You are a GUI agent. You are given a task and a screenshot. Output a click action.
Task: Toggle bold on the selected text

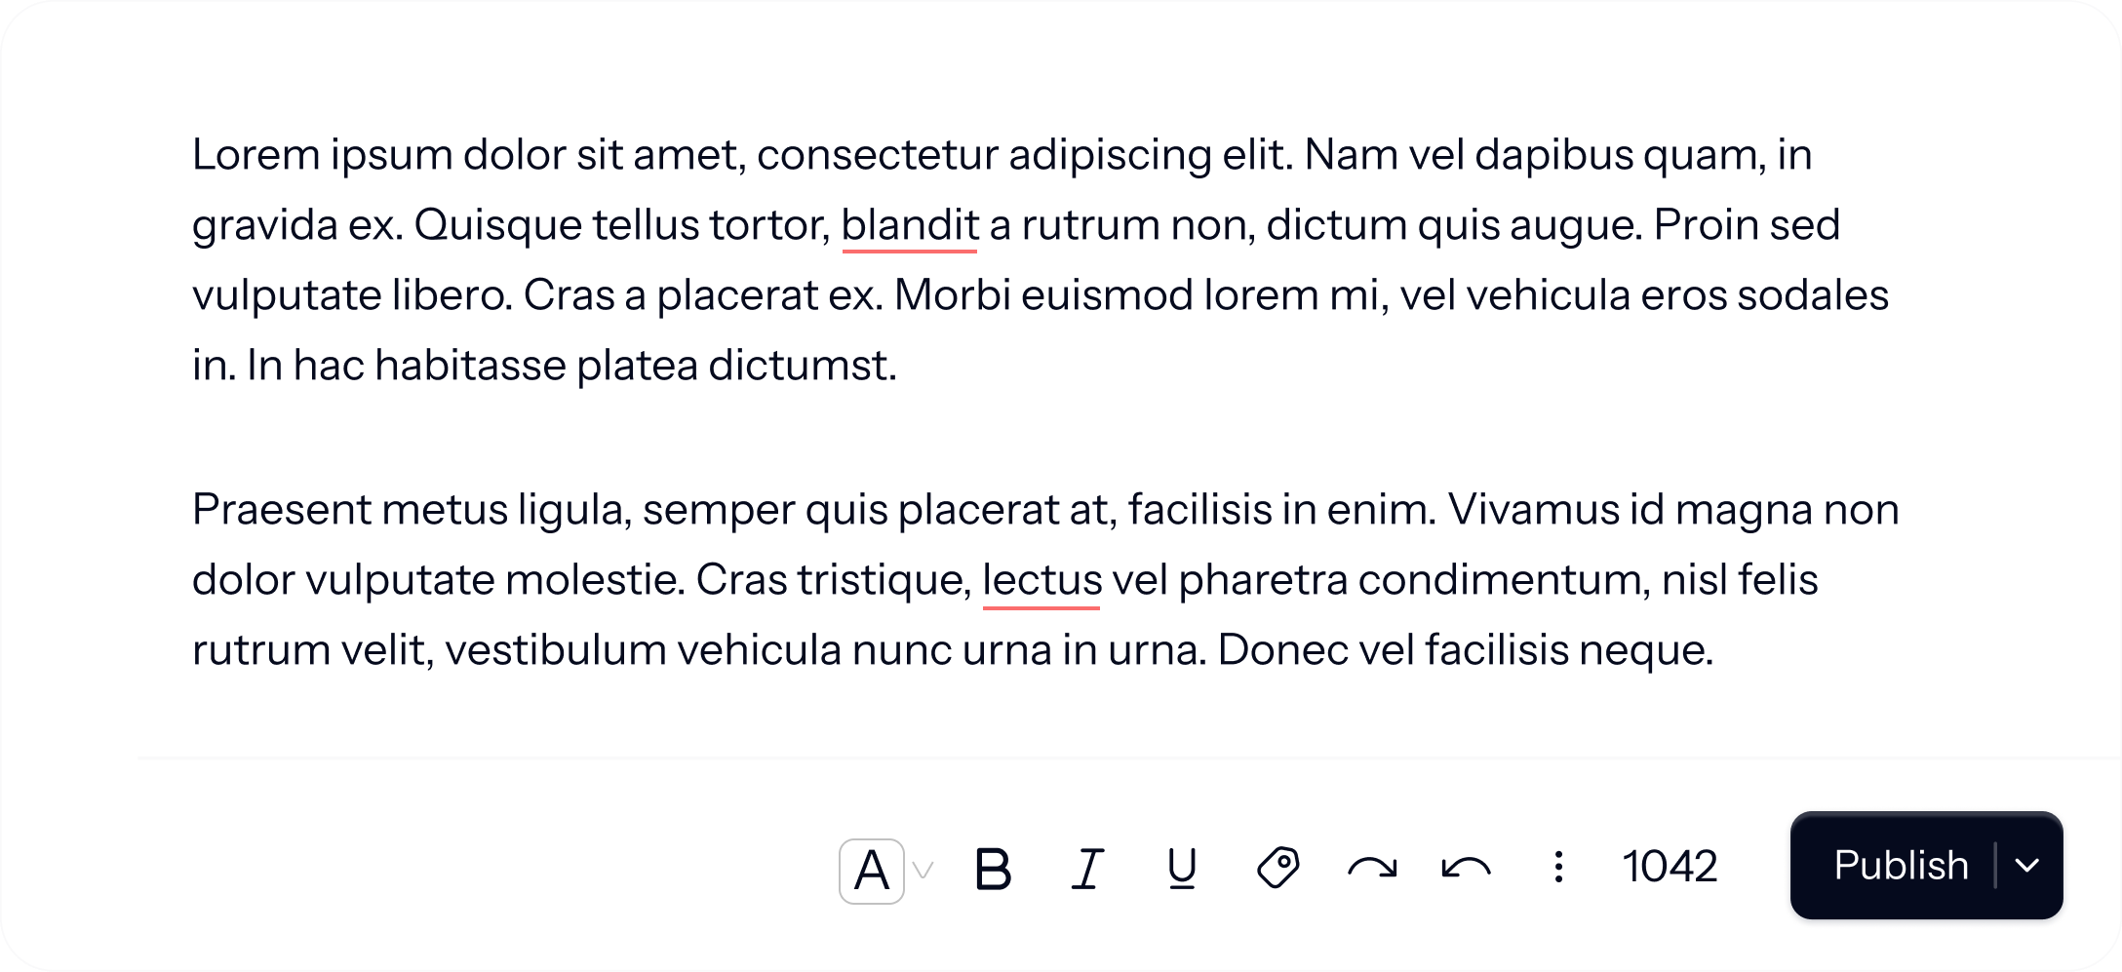(x=995, y=866)
